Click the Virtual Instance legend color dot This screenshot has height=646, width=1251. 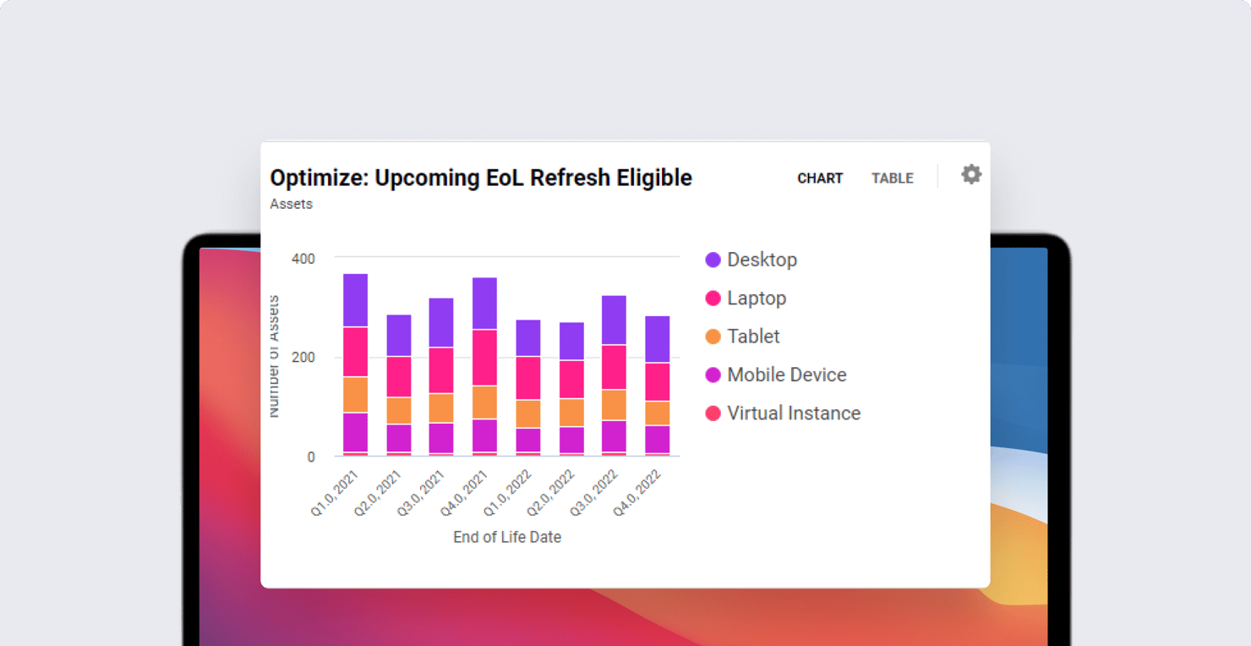point(713,413)
